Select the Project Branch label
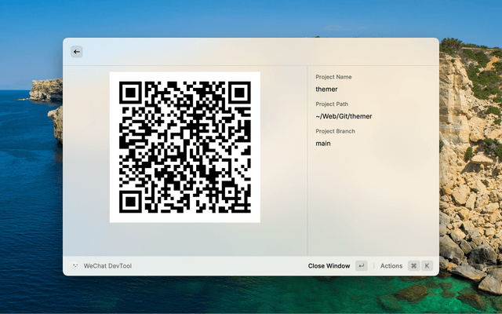 [x=335, y=131]
